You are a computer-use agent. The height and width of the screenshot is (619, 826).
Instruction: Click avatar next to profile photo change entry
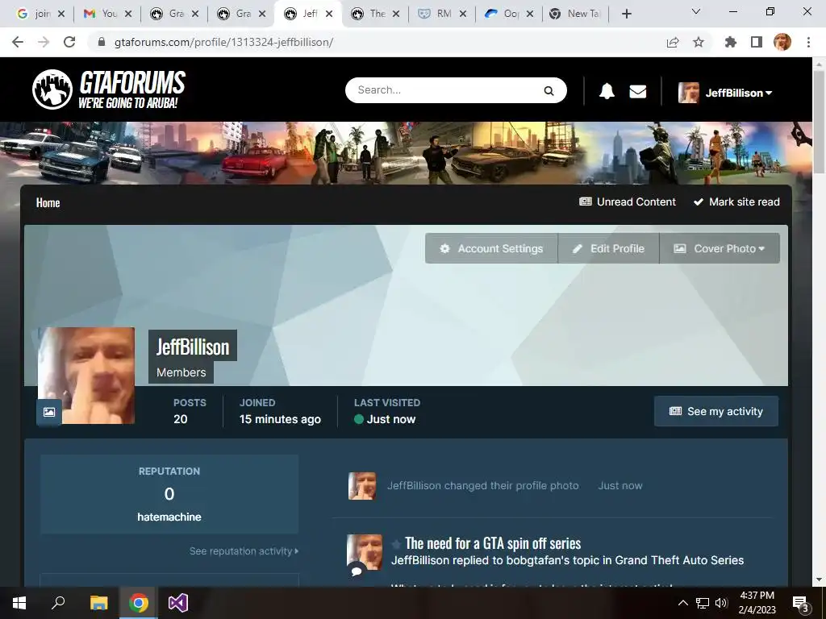click(362, 486)
